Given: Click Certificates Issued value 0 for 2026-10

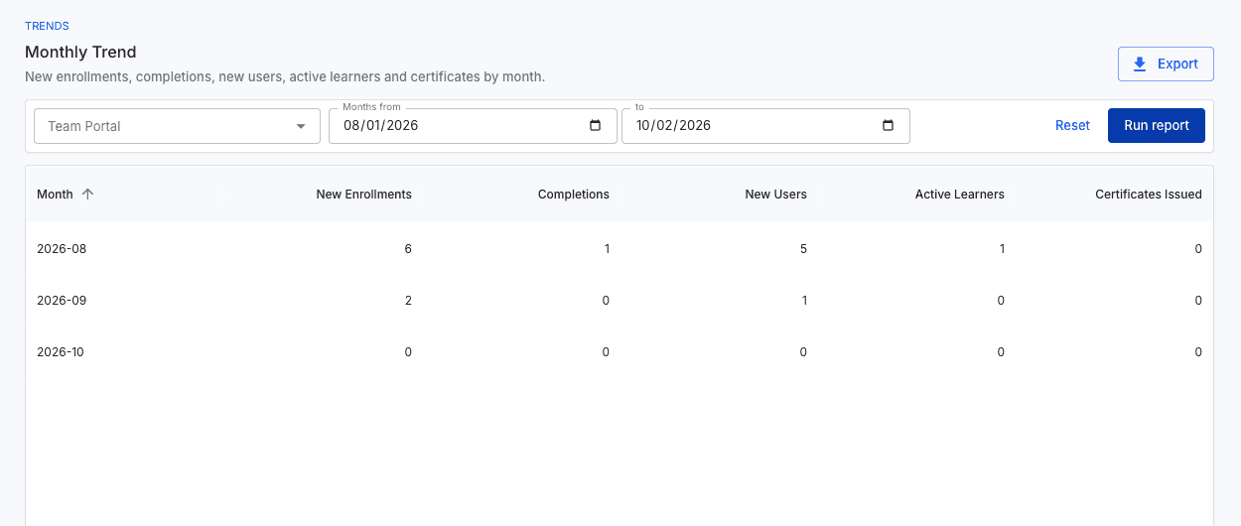Looking at the screenshot, I should click(1198, 352).
